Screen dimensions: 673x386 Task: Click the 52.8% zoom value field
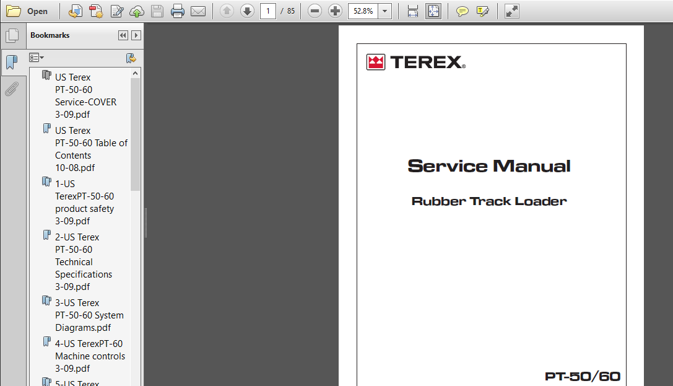pos(363,11)
